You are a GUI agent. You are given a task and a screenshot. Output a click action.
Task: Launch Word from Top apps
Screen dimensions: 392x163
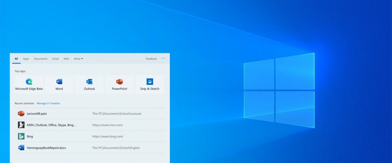[x=59, y=84]
